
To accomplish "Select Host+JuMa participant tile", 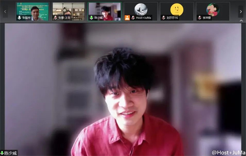I will [x=141, y=11].
